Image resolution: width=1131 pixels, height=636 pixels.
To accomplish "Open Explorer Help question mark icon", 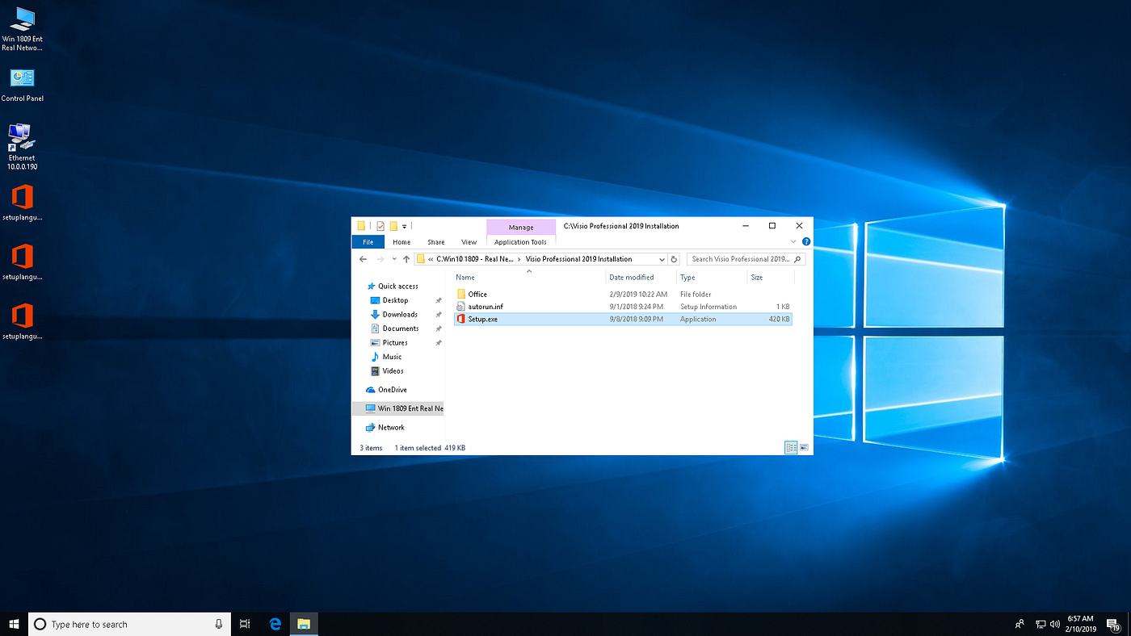I will (x=806, y=241).
